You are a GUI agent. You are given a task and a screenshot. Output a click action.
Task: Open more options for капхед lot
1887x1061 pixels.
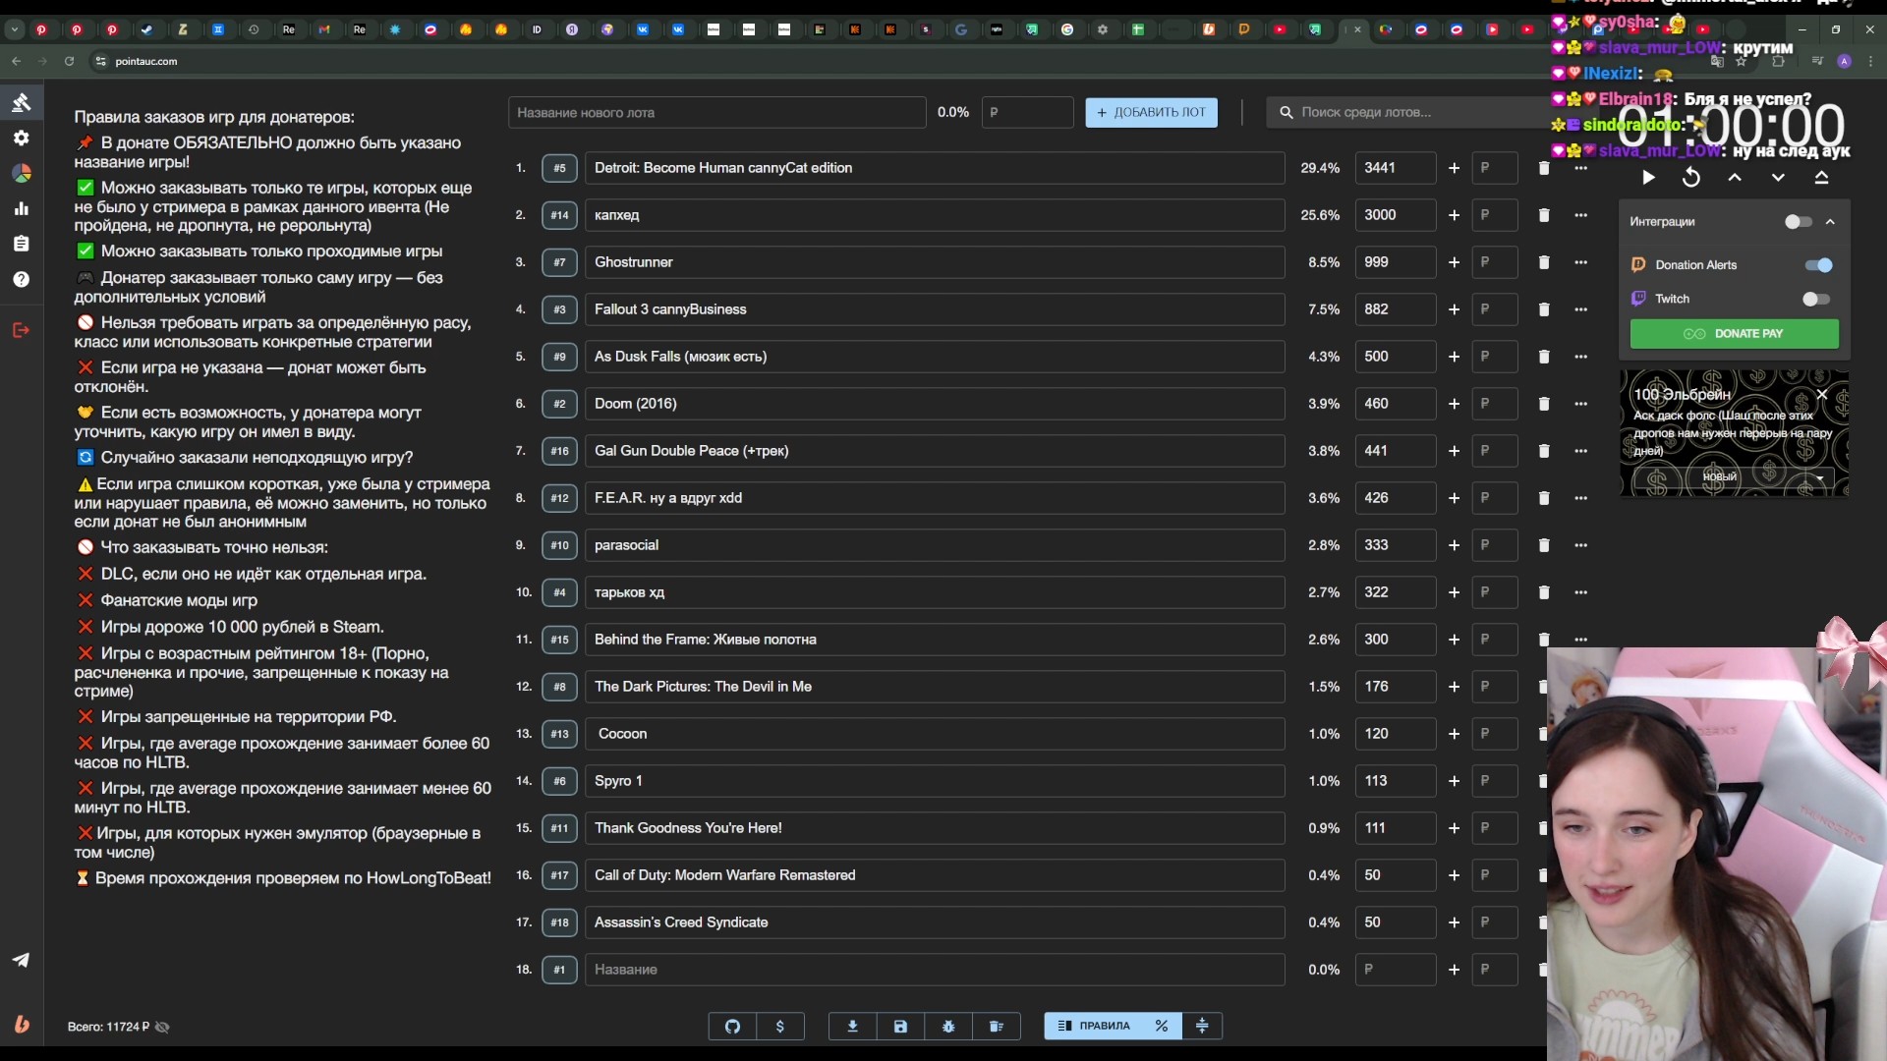[x=1580, y=215]
